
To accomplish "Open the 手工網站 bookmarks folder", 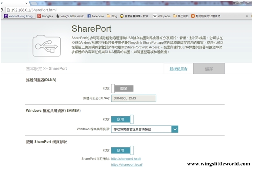I will (x=181, y=16).
